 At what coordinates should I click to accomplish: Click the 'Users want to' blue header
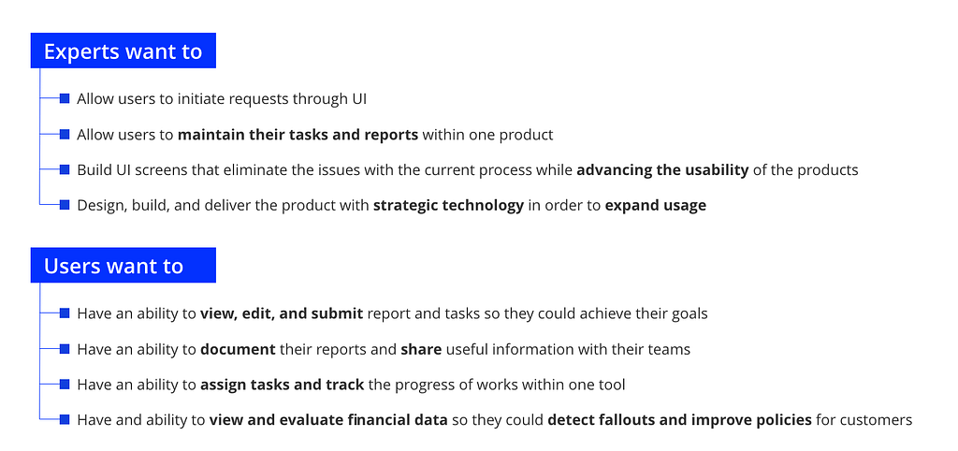123,265
